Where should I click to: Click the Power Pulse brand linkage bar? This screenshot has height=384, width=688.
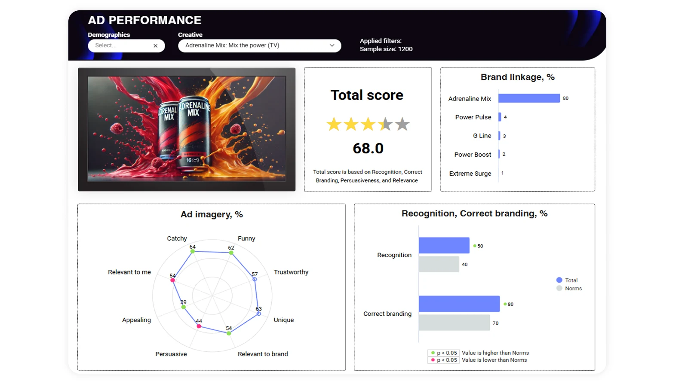500,117
